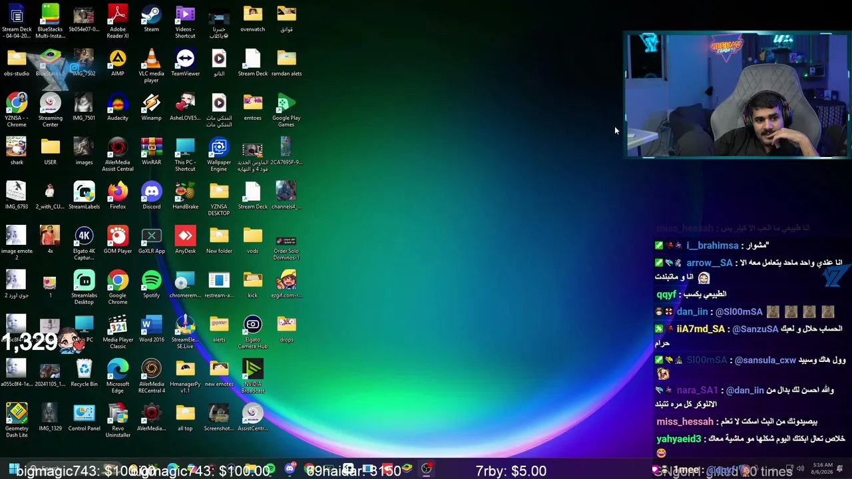Select the Streaming Center icon
This screenshot has width=852, height=479.
pyautogui.click(x=50, y=110)
